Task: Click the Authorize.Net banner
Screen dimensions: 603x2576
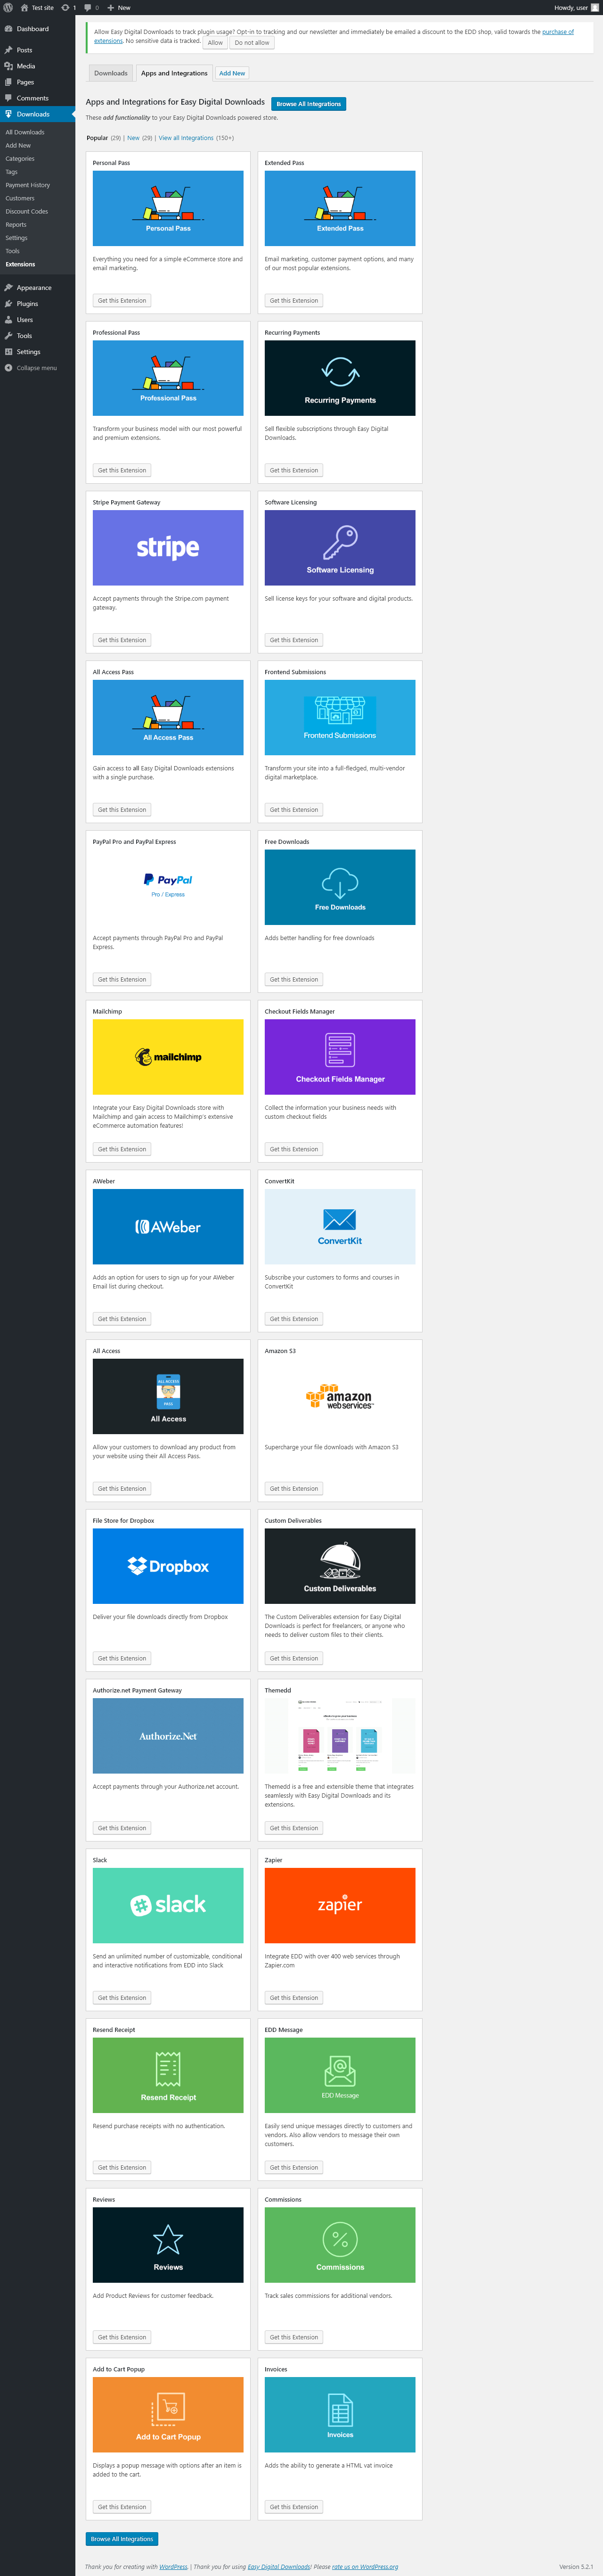Action: (168, 1736)
